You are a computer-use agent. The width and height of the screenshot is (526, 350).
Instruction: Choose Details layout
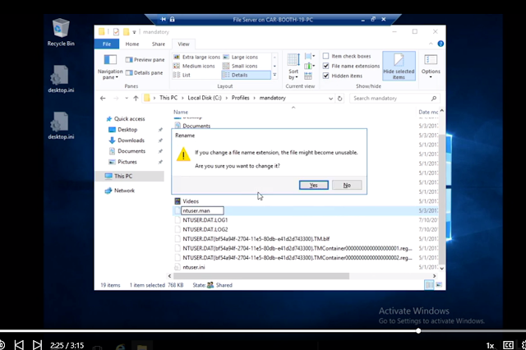[x=246, y=75]
